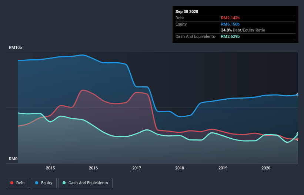This screenshot has height=195, width=304.
Task: Click the 2015 x-axis label
Action: [x=50, y=168]
